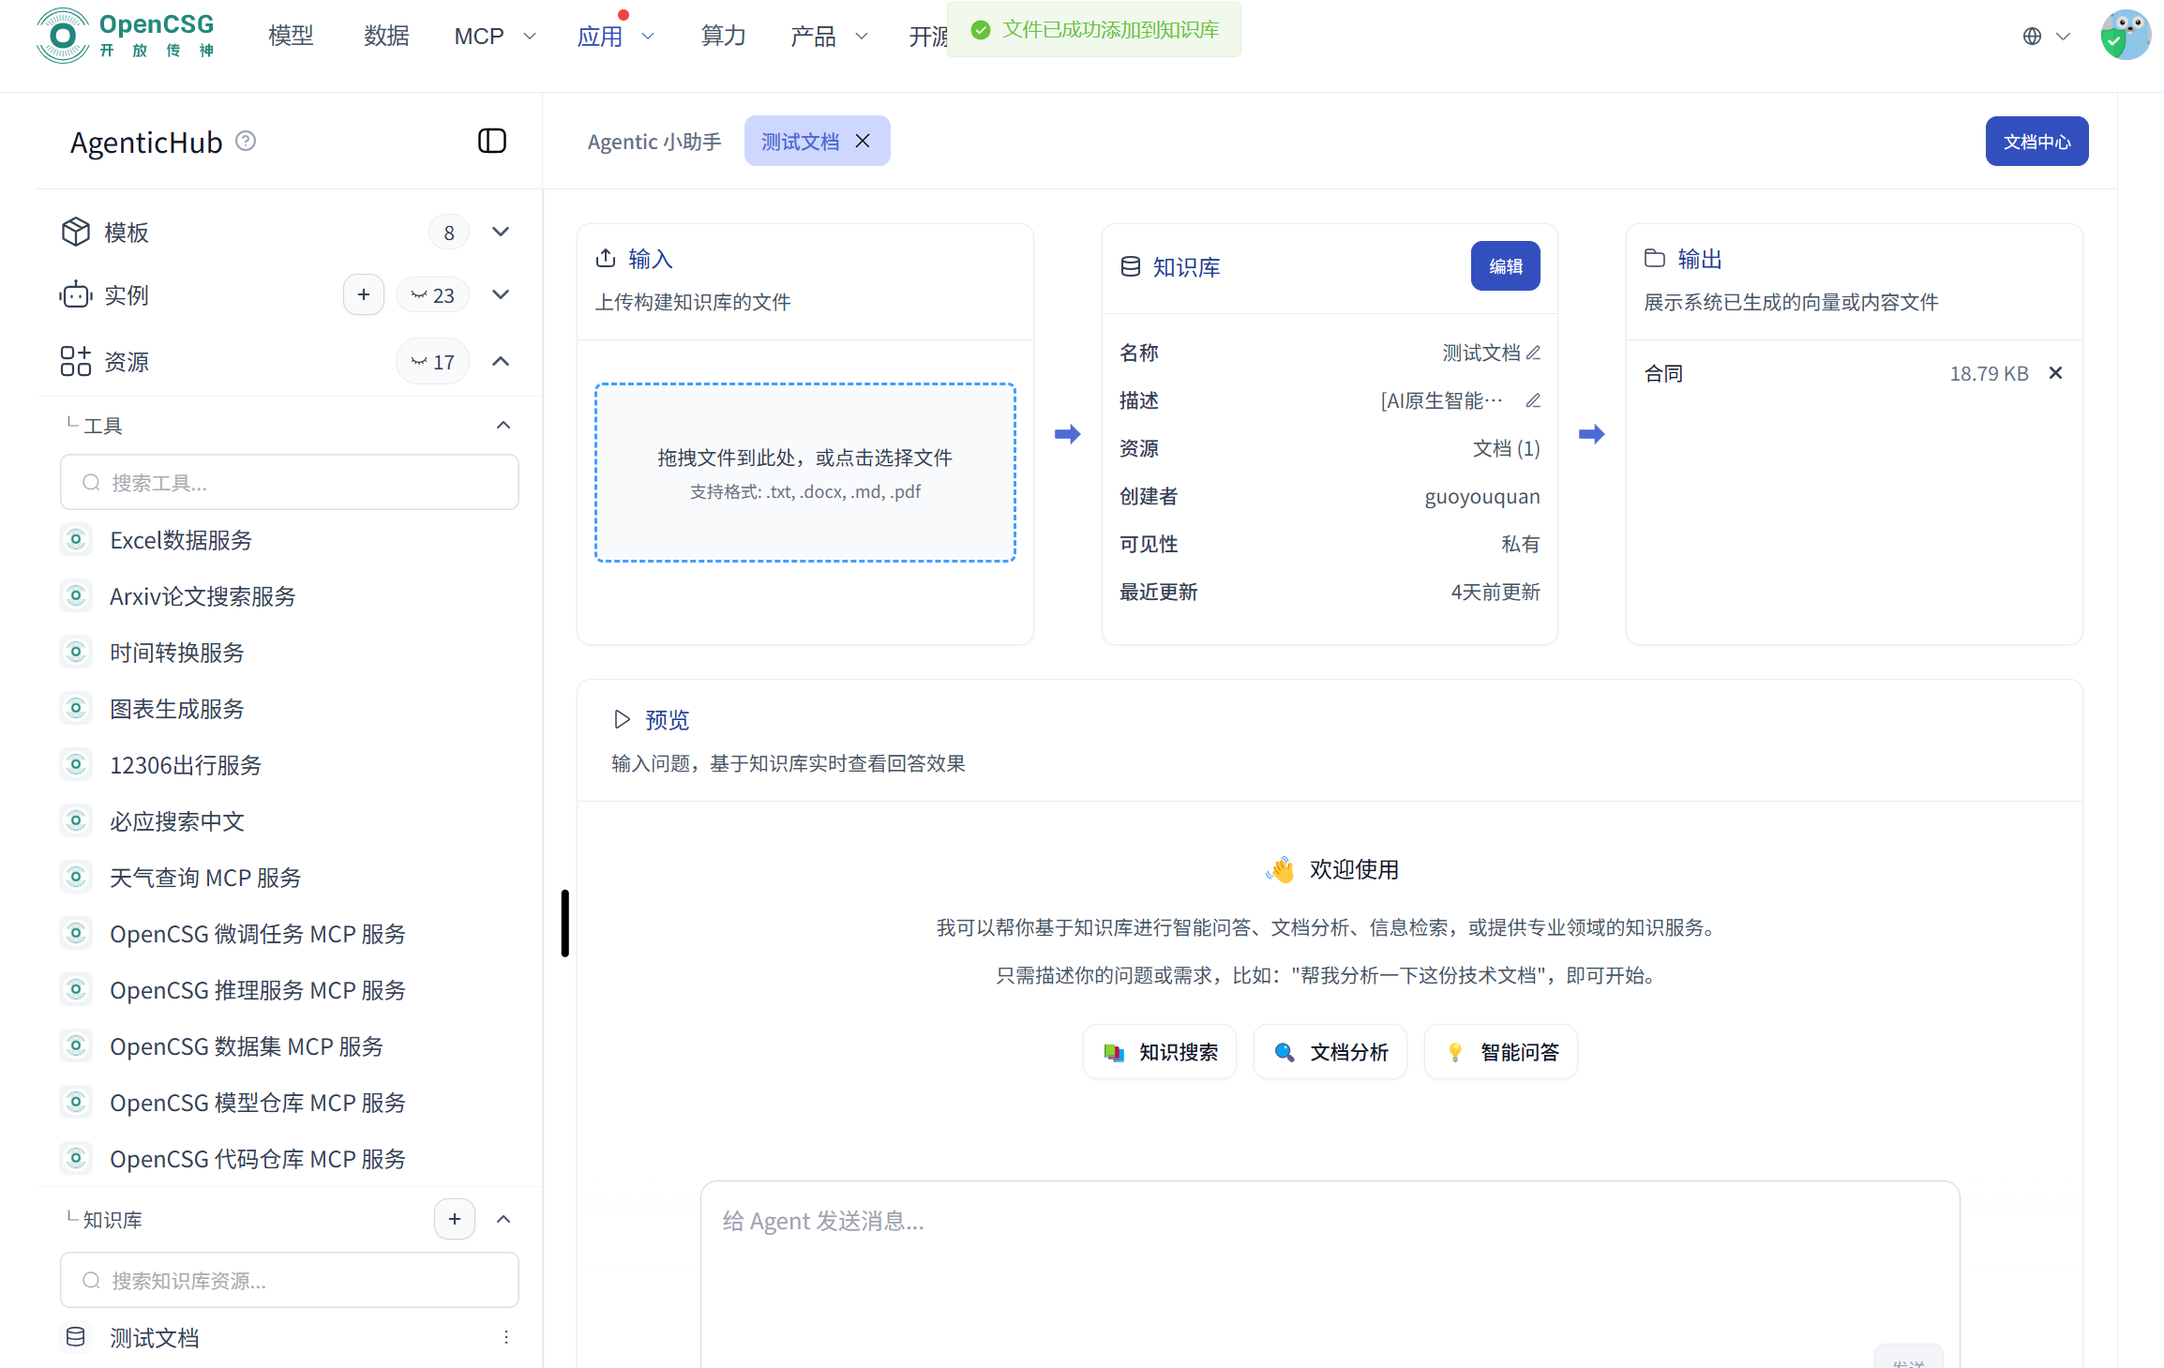This screenshot has width=2164, height=1368.
Task: Close the 测试文档 tab
Action: tap(863, 141)
